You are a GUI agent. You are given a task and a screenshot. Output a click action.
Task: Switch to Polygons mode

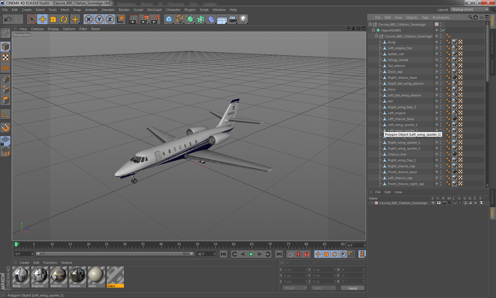click(6, 100)
